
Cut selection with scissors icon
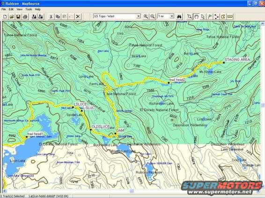pyautogui.click(x=51, y=16)
